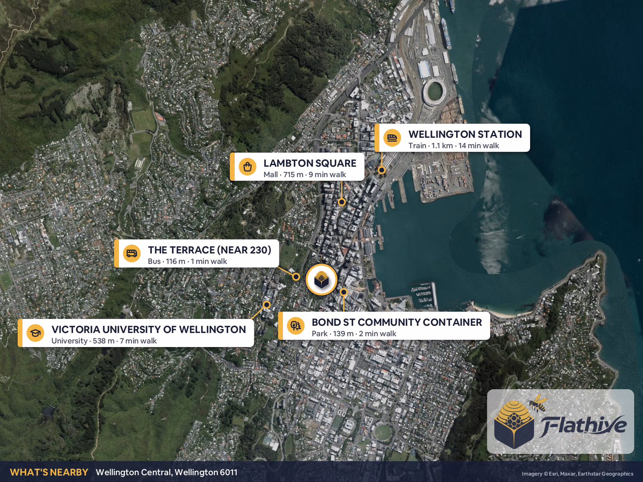643x482 pixels.
Task: Click "Park · 139 m · 2 min walk" text
Action: [x=354, y=334]
